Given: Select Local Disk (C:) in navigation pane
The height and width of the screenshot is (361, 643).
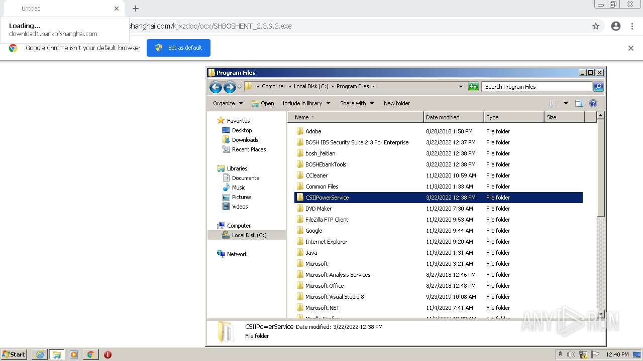Looking at the screenshot, I should [247, 235].
